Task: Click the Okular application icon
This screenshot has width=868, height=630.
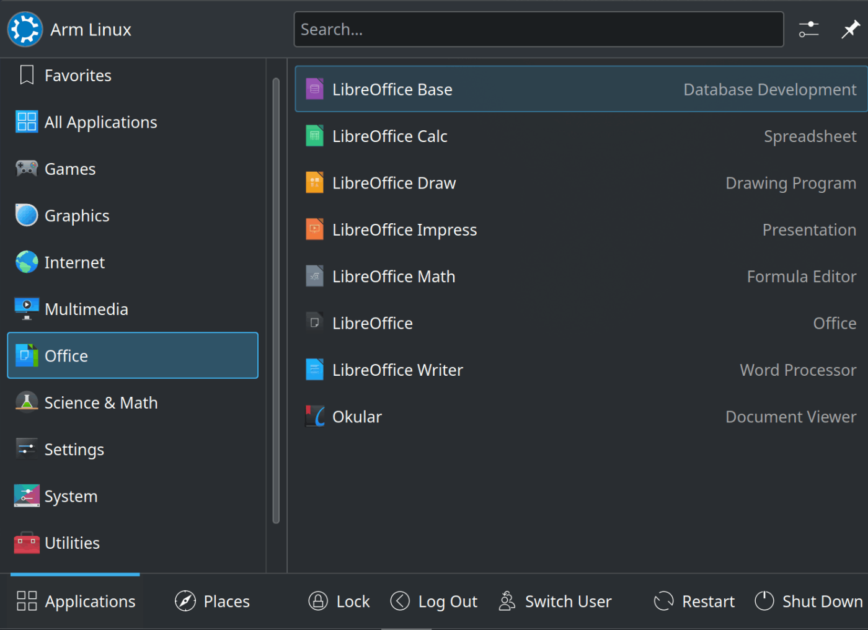Action: 315,417
